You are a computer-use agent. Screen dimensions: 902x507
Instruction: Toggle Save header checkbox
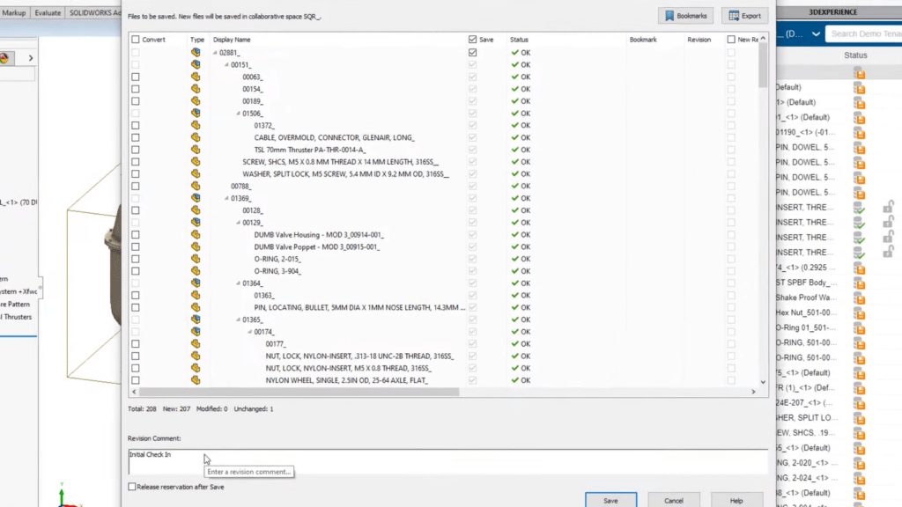(472, 40)
